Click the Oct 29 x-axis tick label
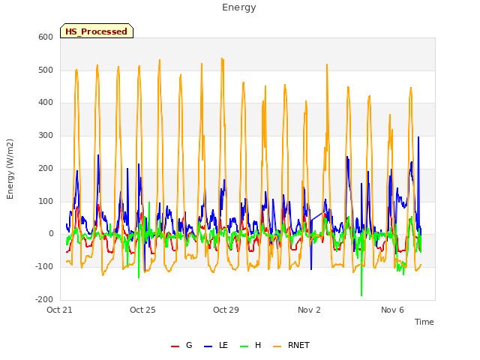Screen dimensions: 480x360 pos(226,310)
